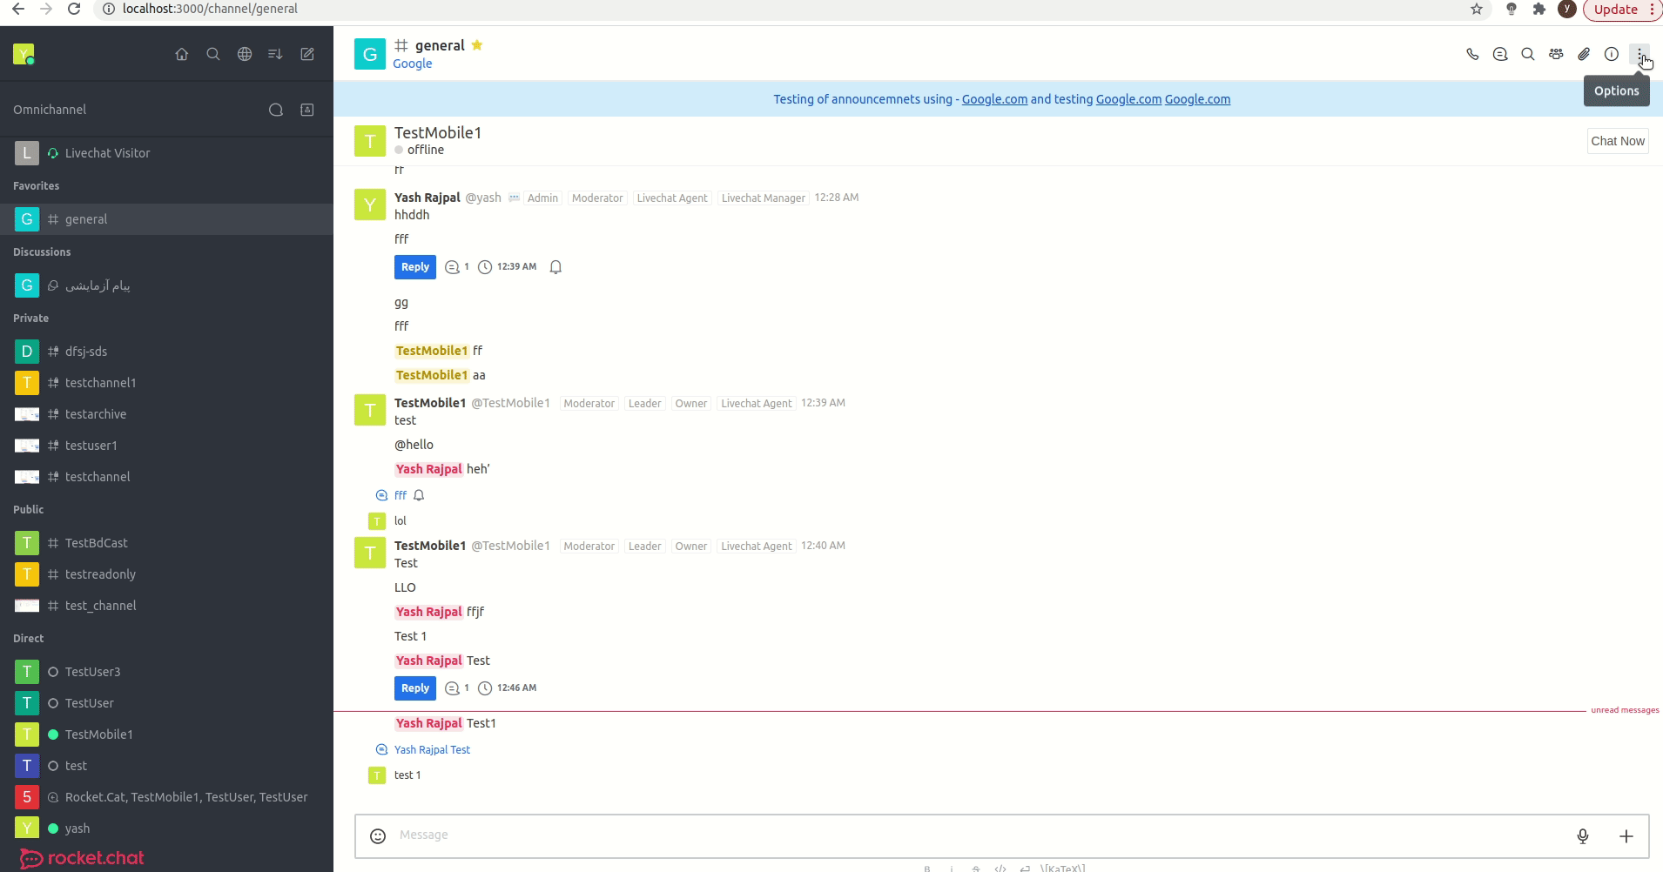Bookmark page with star icon in address bar
The height and width of the screenshot is (872, 1663).
point(1477,9)
